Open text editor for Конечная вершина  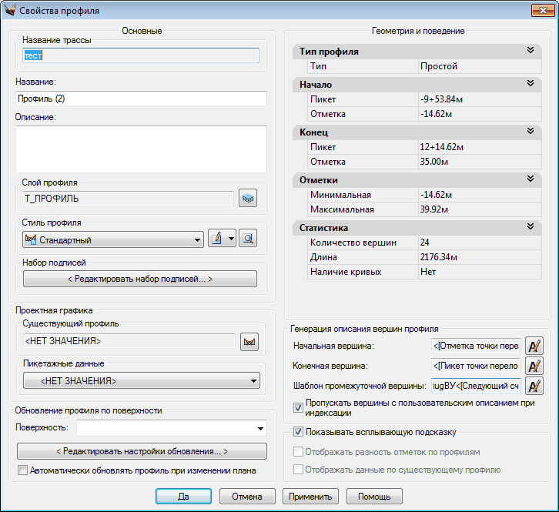click(x=534, y=366)
